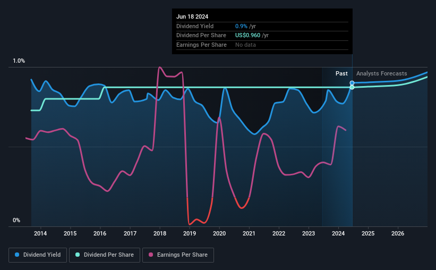Click the 2026 x-axis label
This screenshot has width=436, height=270.
[x=398, y=233]
